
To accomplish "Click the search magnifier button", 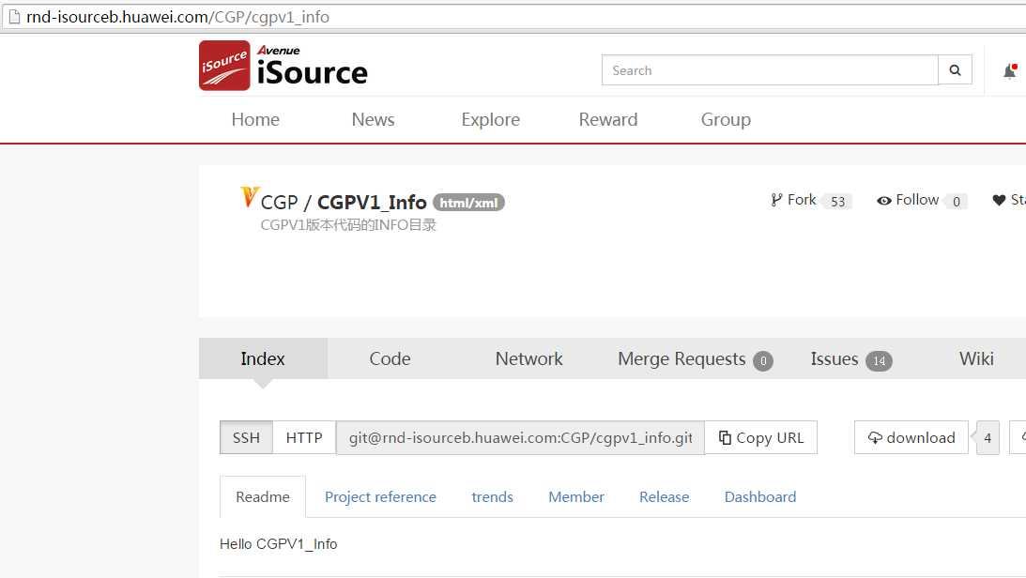I will coord(955,70).
